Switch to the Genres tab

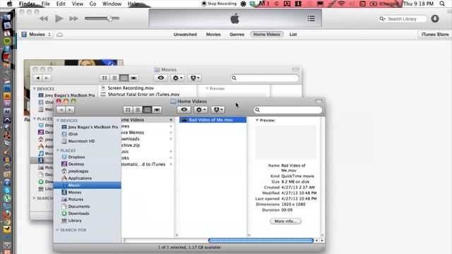tap(237, 35)
